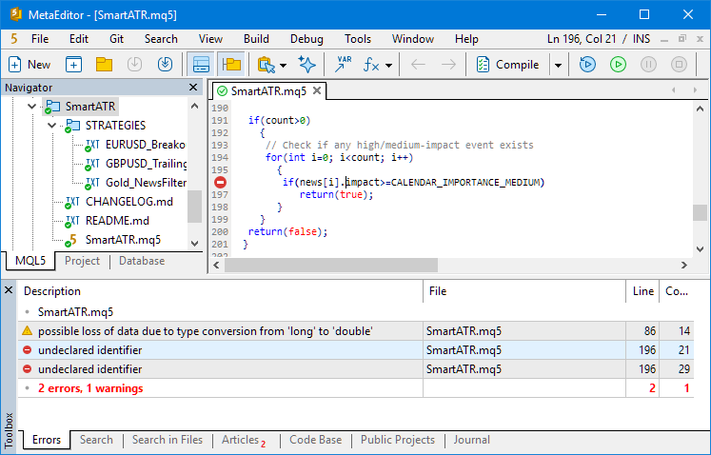Select undeclared identifier error column 29

point(356,369)
